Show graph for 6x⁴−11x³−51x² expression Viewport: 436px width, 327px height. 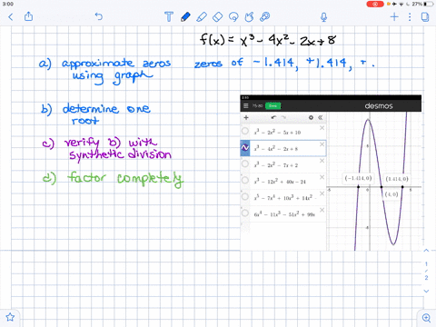pos(245,213)
